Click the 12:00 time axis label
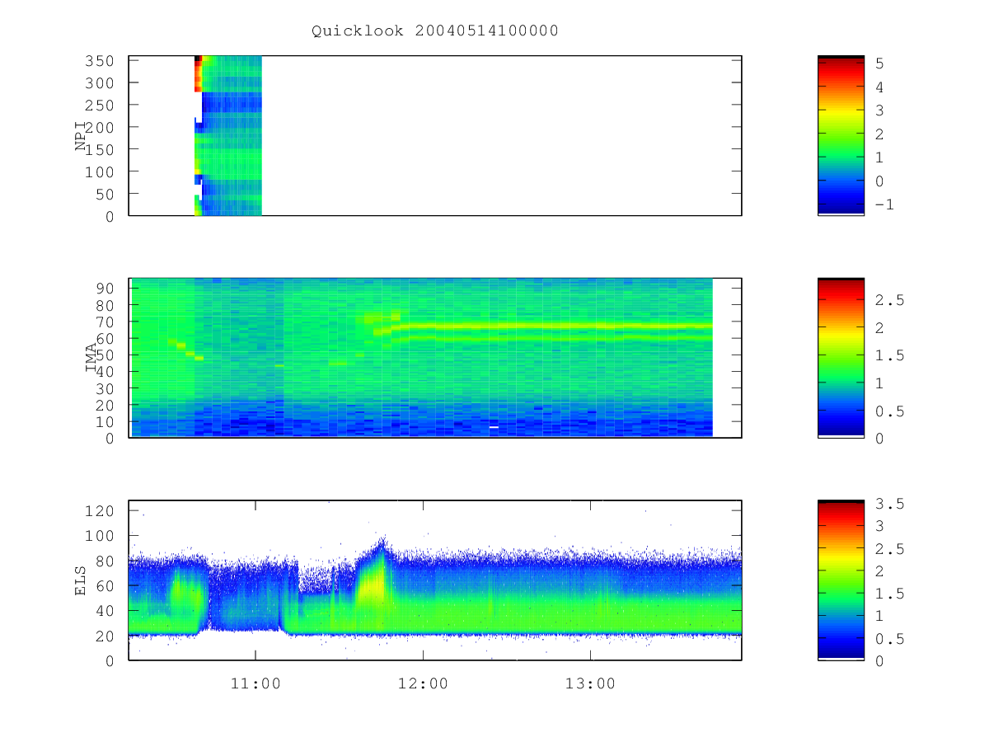Screen dimensions: 989x742 click(x=423, y=683)
